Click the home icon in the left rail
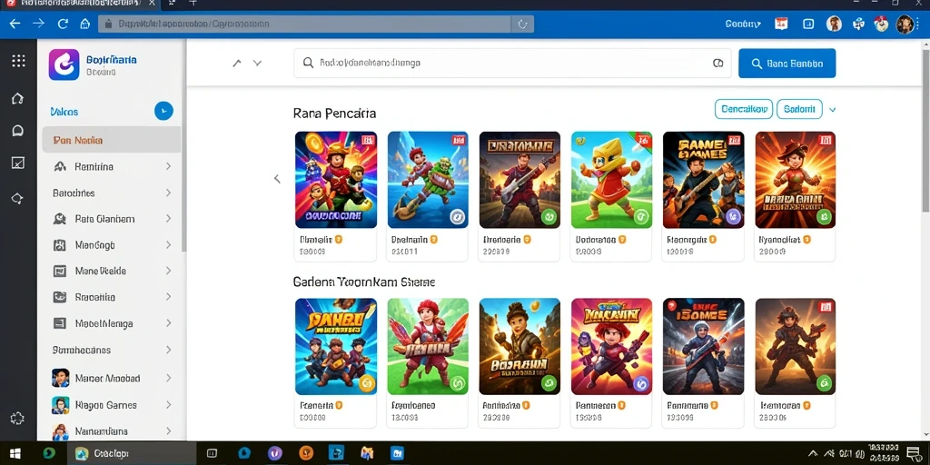Image resolution: width=930 pixels, height=465 pixels. [x=18, y=98]
